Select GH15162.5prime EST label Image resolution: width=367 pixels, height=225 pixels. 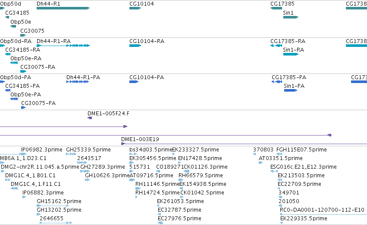[59, 201]
